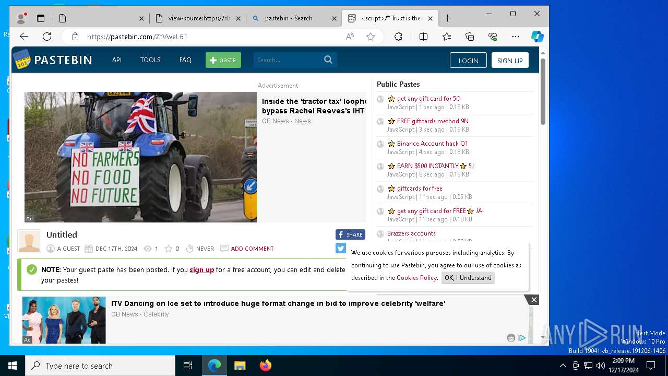Image resolution: width=668 pixels, height=376 pixels.
Task: Launch Firefox from the taskbar
Action: pos(266,366)
